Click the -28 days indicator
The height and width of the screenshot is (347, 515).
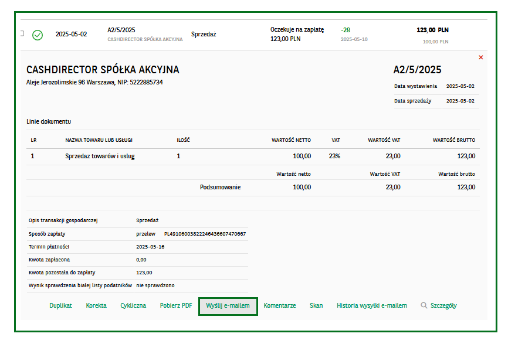(x=345, y=30)
